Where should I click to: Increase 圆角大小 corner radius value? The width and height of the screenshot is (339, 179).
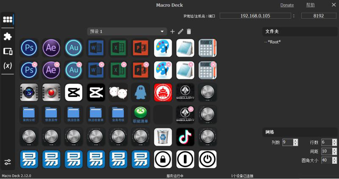point(335,158)
